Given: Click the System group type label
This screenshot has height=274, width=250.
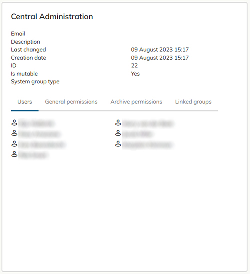Looking at the screenshot, I should click(x=35, y=82).
